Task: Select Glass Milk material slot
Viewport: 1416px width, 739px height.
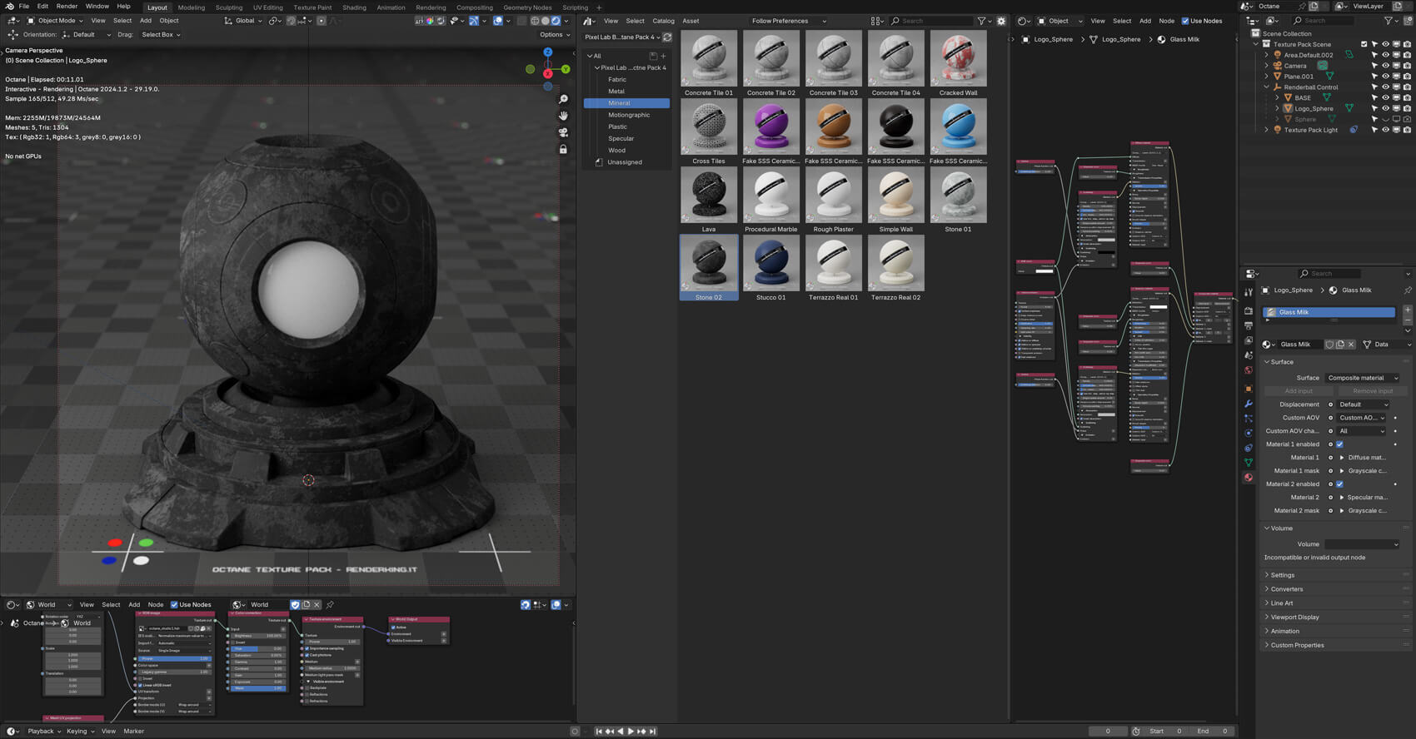Action: click(1329, 312)
